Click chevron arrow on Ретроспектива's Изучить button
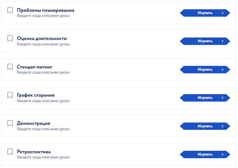Screen dimensions: 238x168 coord(223,154)
